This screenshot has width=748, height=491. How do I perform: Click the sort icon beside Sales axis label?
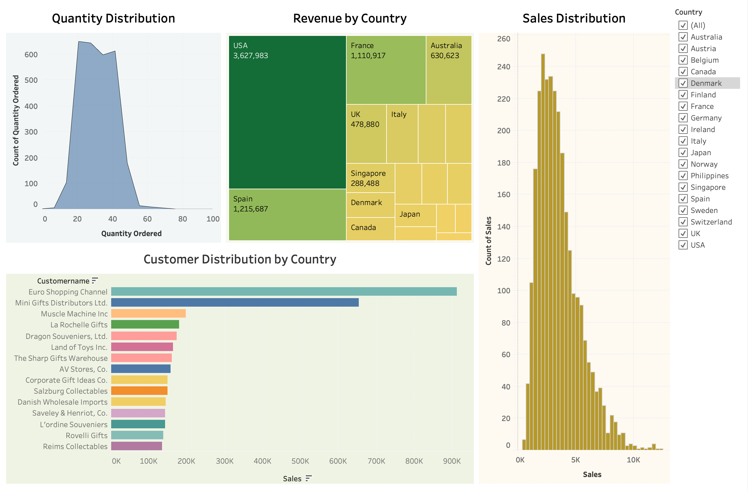[x=309, y=478]
